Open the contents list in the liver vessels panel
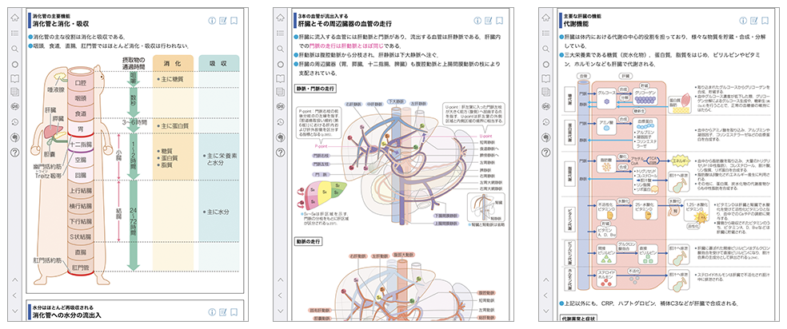 (x=281, y=34)
